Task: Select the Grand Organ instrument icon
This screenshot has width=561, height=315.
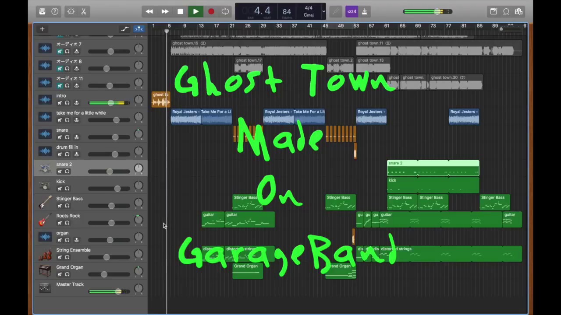Action: 45,271
